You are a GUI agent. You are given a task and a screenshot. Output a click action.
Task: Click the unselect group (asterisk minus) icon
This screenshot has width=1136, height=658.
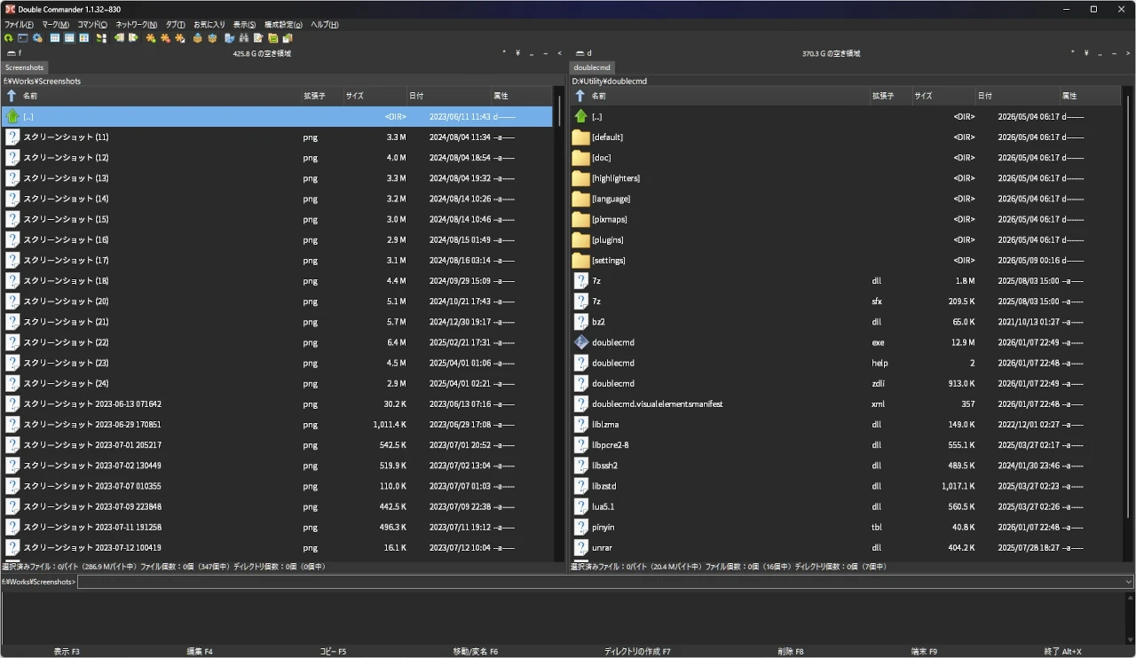pyautogui.click(x=165, y=38)
